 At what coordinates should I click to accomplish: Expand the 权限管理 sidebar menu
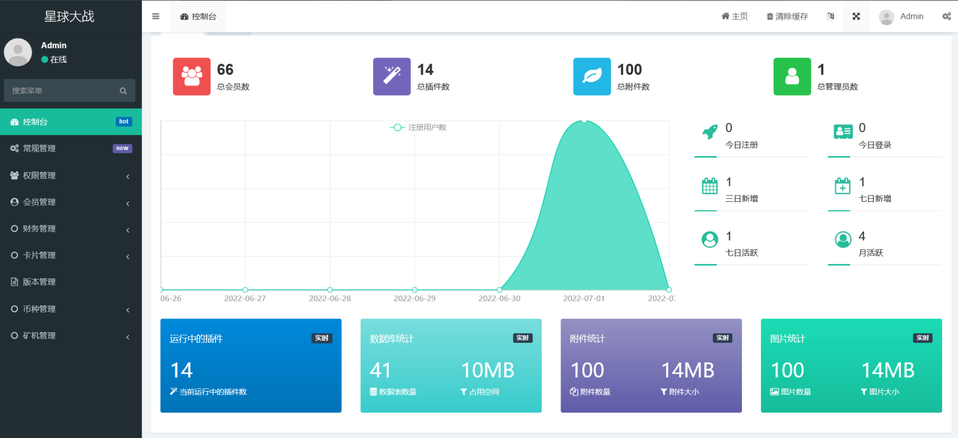pos(70,175)
